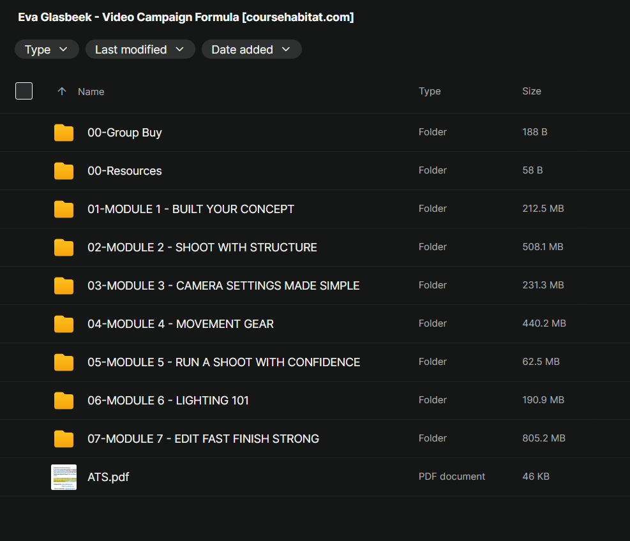The image size is (630, 541).
Task: Click the folder icon for Module 5
Action: [x=64, y=362]
